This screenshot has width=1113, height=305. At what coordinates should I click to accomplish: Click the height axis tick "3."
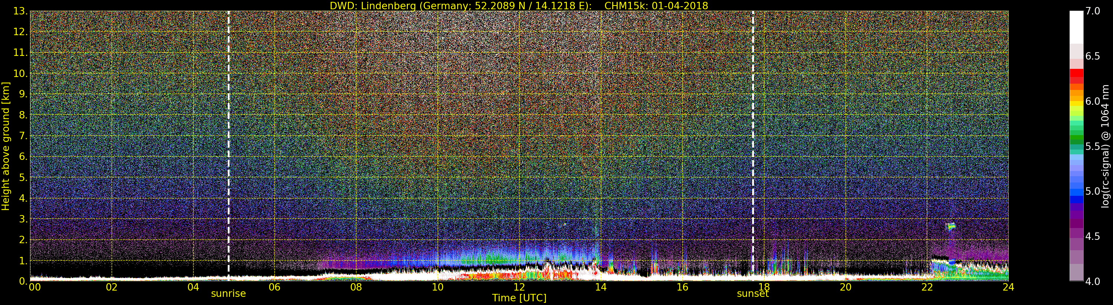[x=23, y=219]
